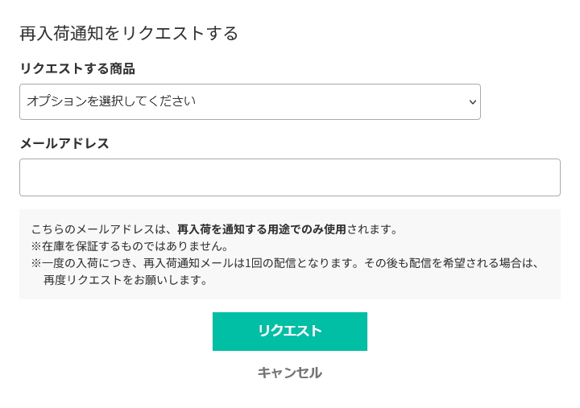580x408 pixels.
Task: Click the ※ mark before 在庫を保証
Action: click(x=36, y=246)
